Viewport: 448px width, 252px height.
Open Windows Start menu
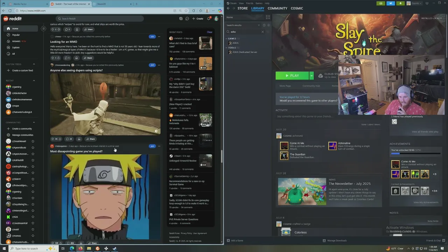5,248
